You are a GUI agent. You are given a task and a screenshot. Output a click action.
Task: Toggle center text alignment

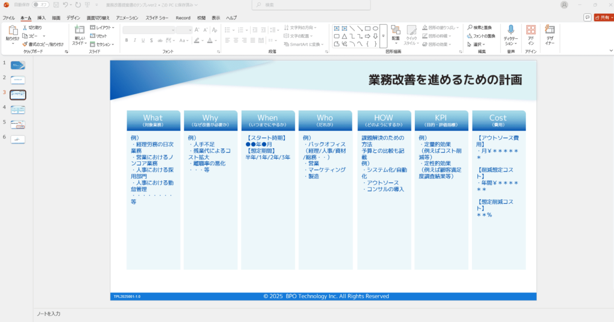[x=236, y=40]
